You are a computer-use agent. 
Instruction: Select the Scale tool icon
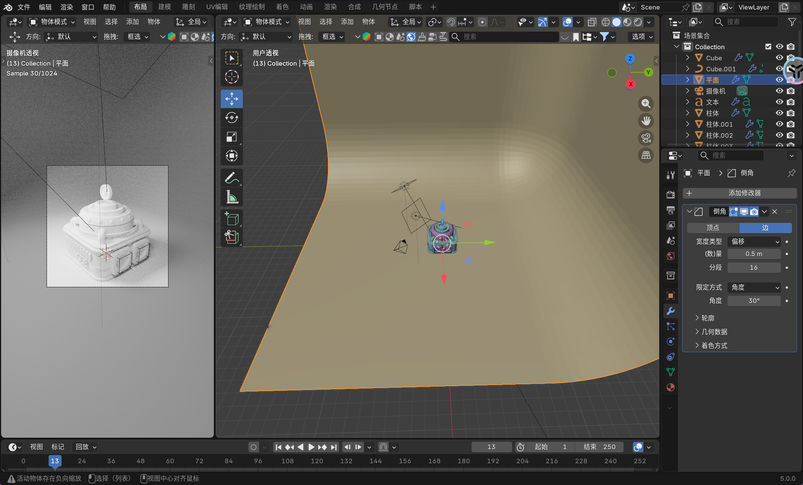pos(231,137)
